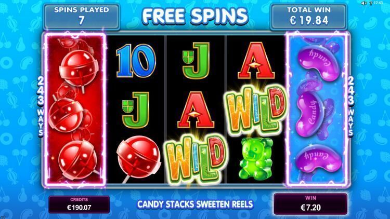The image size is (390, 219).
Task: Click the bottom purple jelly bean candy
Action: click(x=318, y=158)
